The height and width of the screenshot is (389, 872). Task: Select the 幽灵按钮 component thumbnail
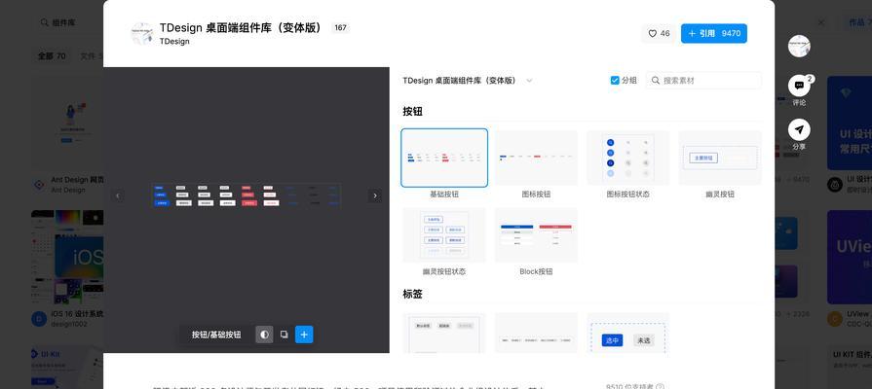[720, 159]
